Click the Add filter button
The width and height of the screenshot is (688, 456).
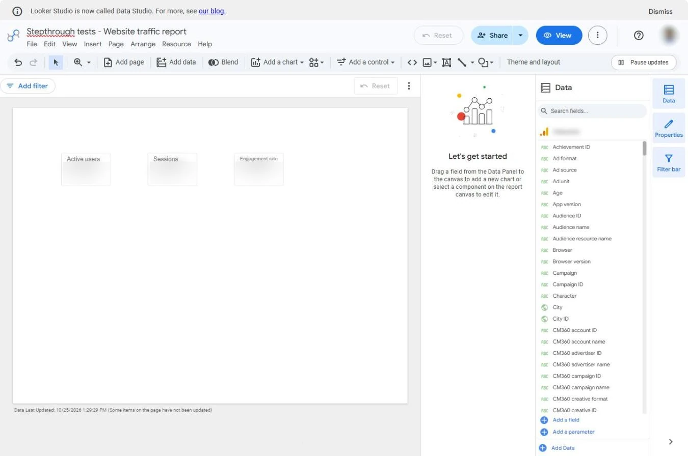click(28, 86)
